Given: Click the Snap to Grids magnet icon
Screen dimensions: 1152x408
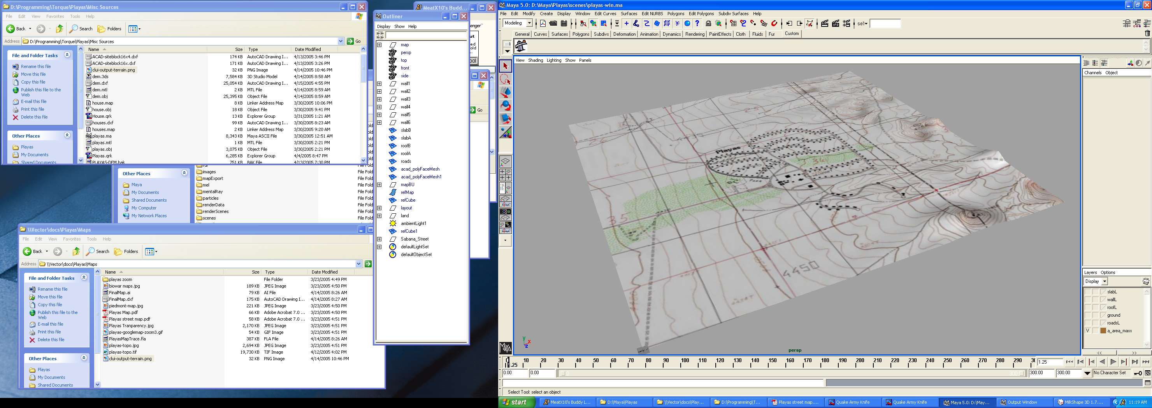Looking at the screenshot, I should 733,24.
